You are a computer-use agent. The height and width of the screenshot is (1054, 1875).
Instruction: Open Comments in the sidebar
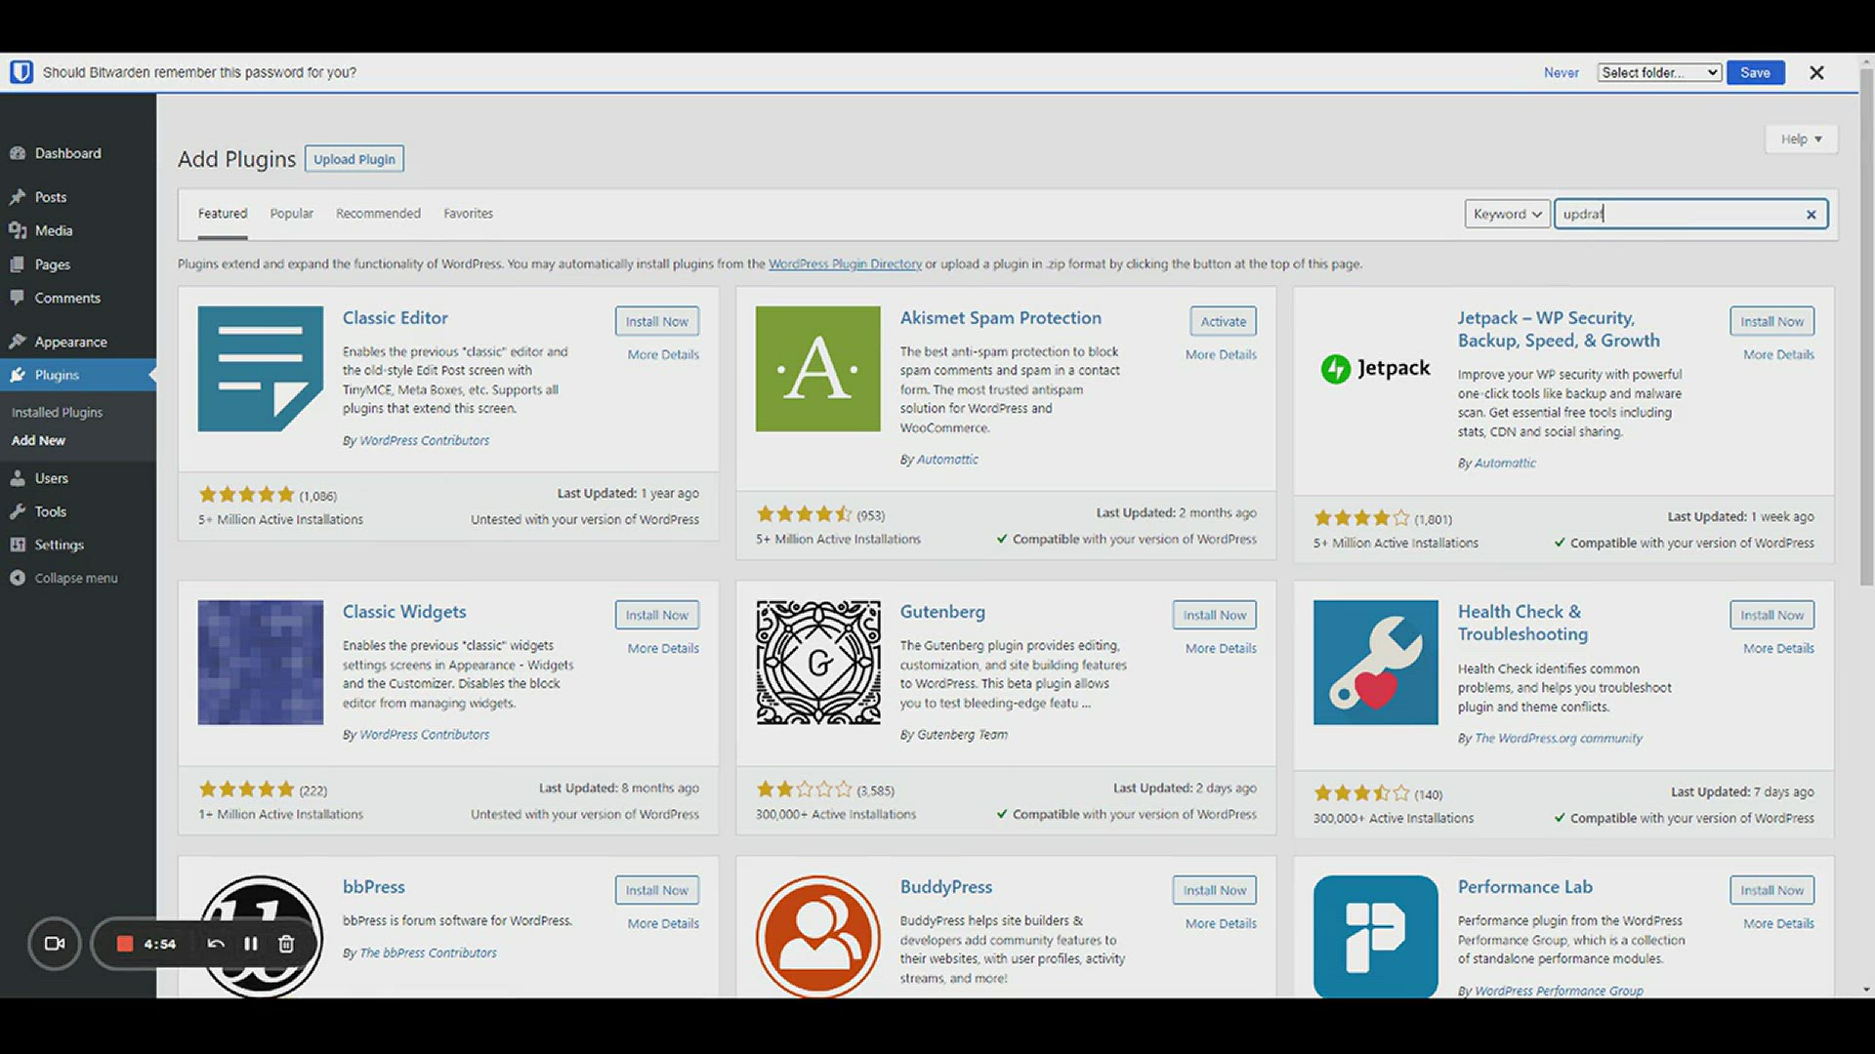click(67, 298)
